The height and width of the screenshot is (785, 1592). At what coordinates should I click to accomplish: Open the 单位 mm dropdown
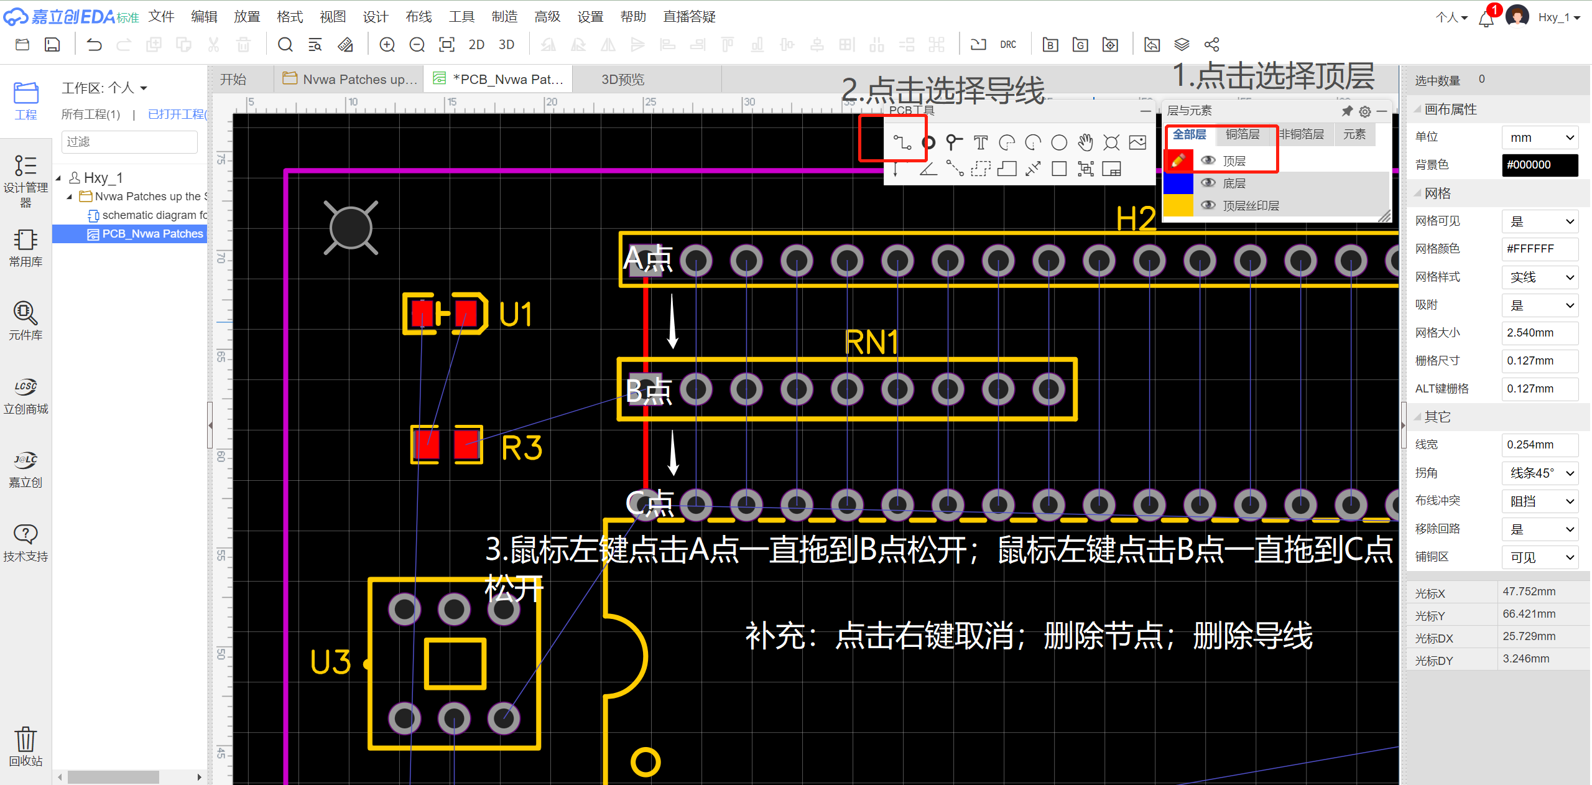(1540, 137)
